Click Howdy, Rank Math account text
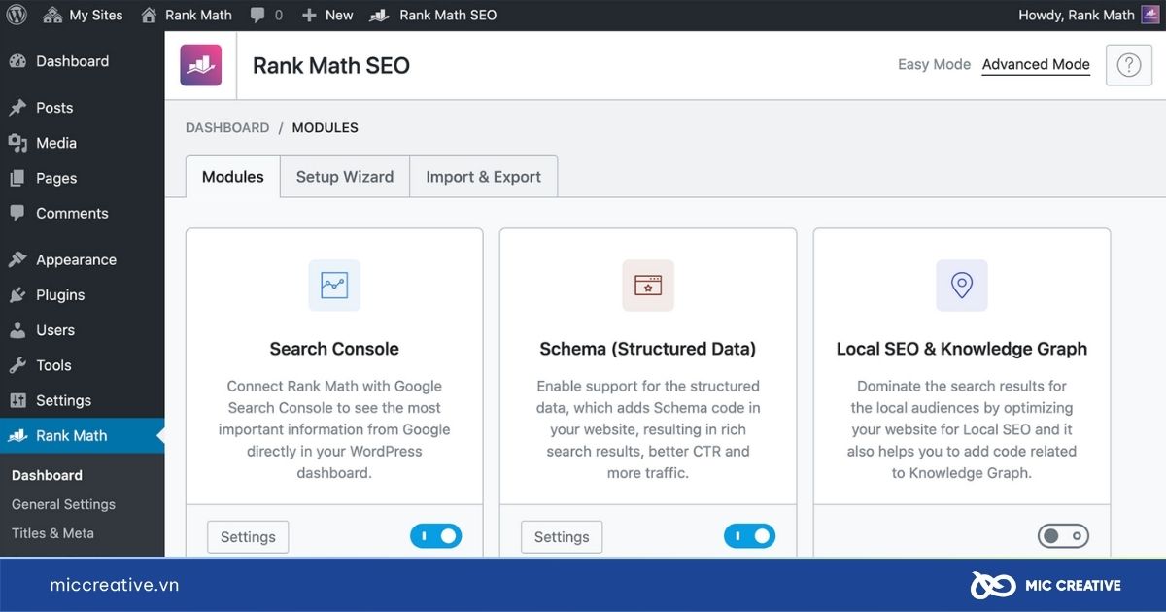The height and width of the screenshot is (612, 1166). pos(1076,15)
